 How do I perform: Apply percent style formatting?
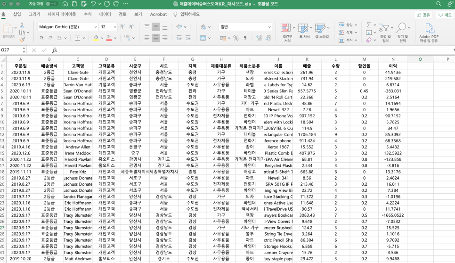point(236,38)
